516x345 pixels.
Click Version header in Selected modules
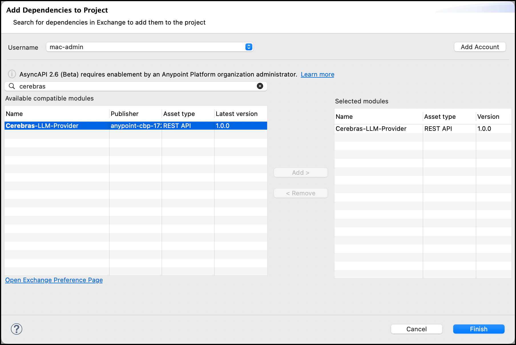(x=494, y=117)
